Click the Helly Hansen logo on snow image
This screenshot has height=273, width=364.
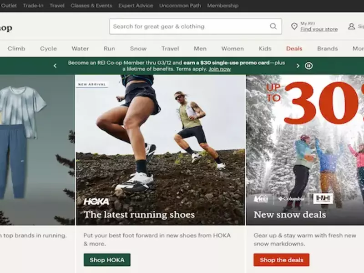(323, 198)
